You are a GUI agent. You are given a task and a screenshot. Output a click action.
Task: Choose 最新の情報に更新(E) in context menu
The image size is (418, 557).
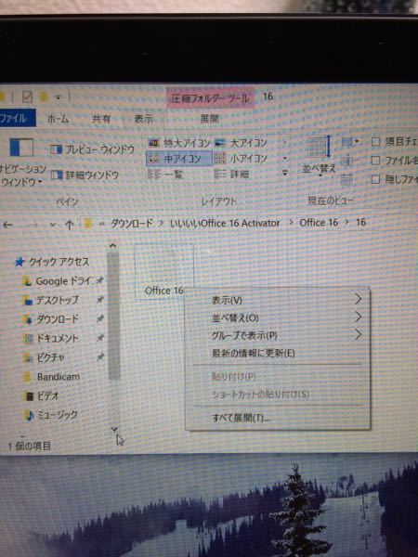278,354
